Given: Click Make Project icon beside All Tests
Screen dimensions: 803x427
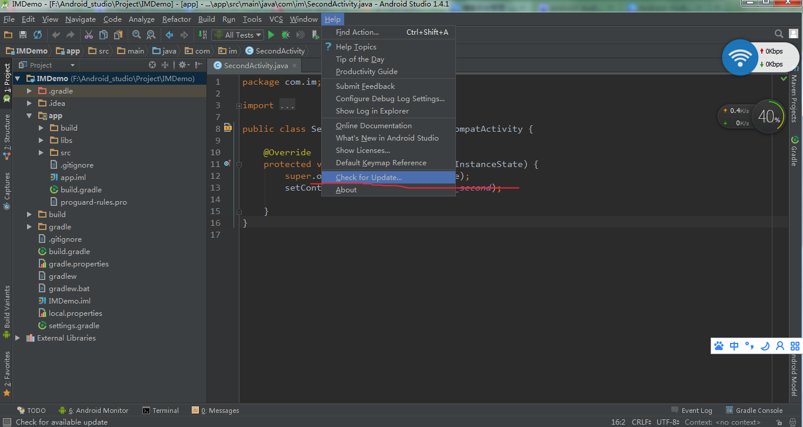Looking at the screenshot, I should point(202,35).
